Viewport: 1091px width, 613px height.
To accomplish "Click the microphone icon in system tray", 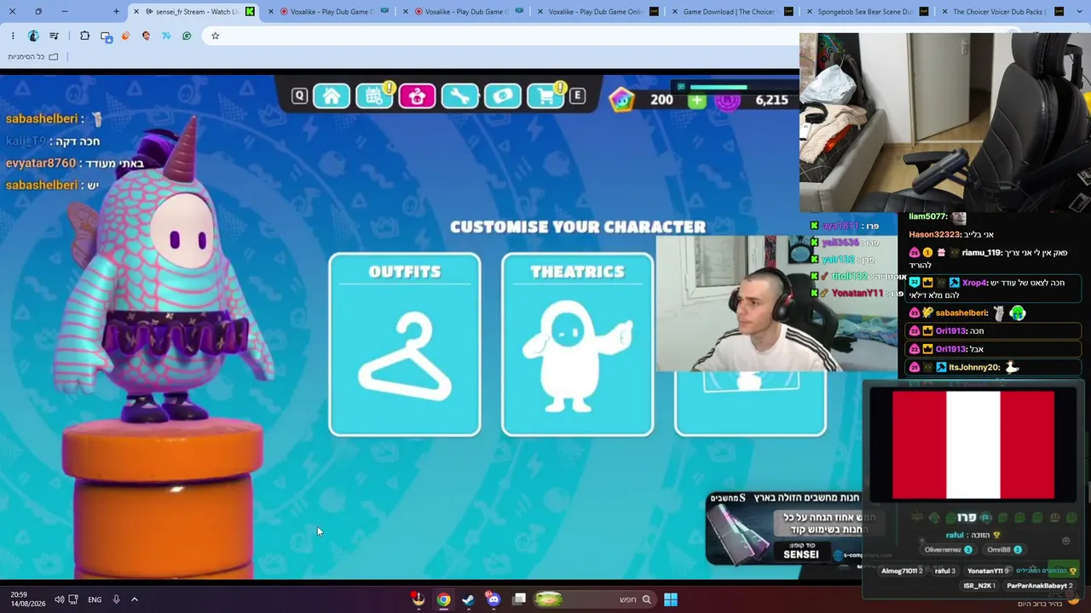I will pos(116,599).
